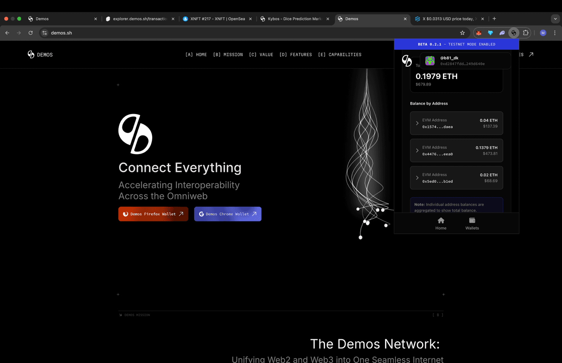Open the Wallets section in the popup

click(x=472, y=223)
